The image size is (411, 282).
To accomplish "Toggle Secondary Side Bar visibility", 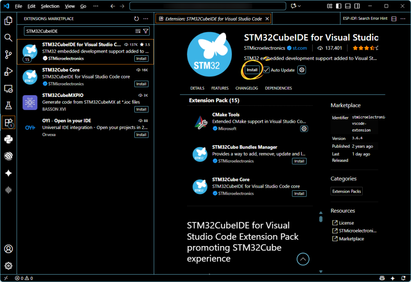I will pos(357,6).
